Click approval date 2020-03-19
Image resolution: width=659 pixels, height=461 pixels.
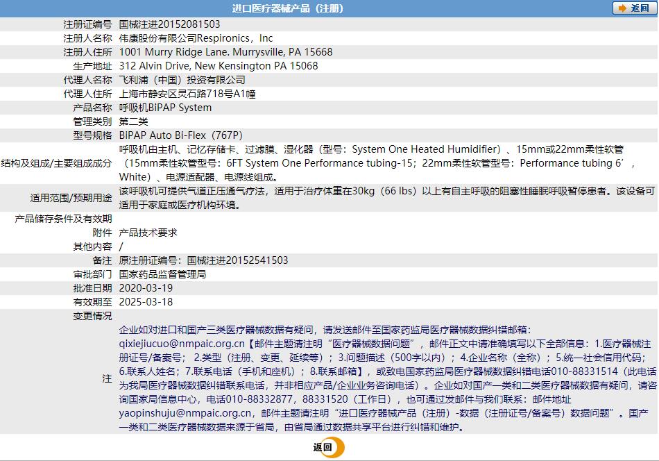tap(146, 288)
